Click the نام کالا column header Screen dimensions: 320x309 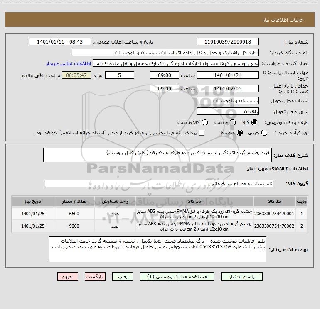(194, 201)
